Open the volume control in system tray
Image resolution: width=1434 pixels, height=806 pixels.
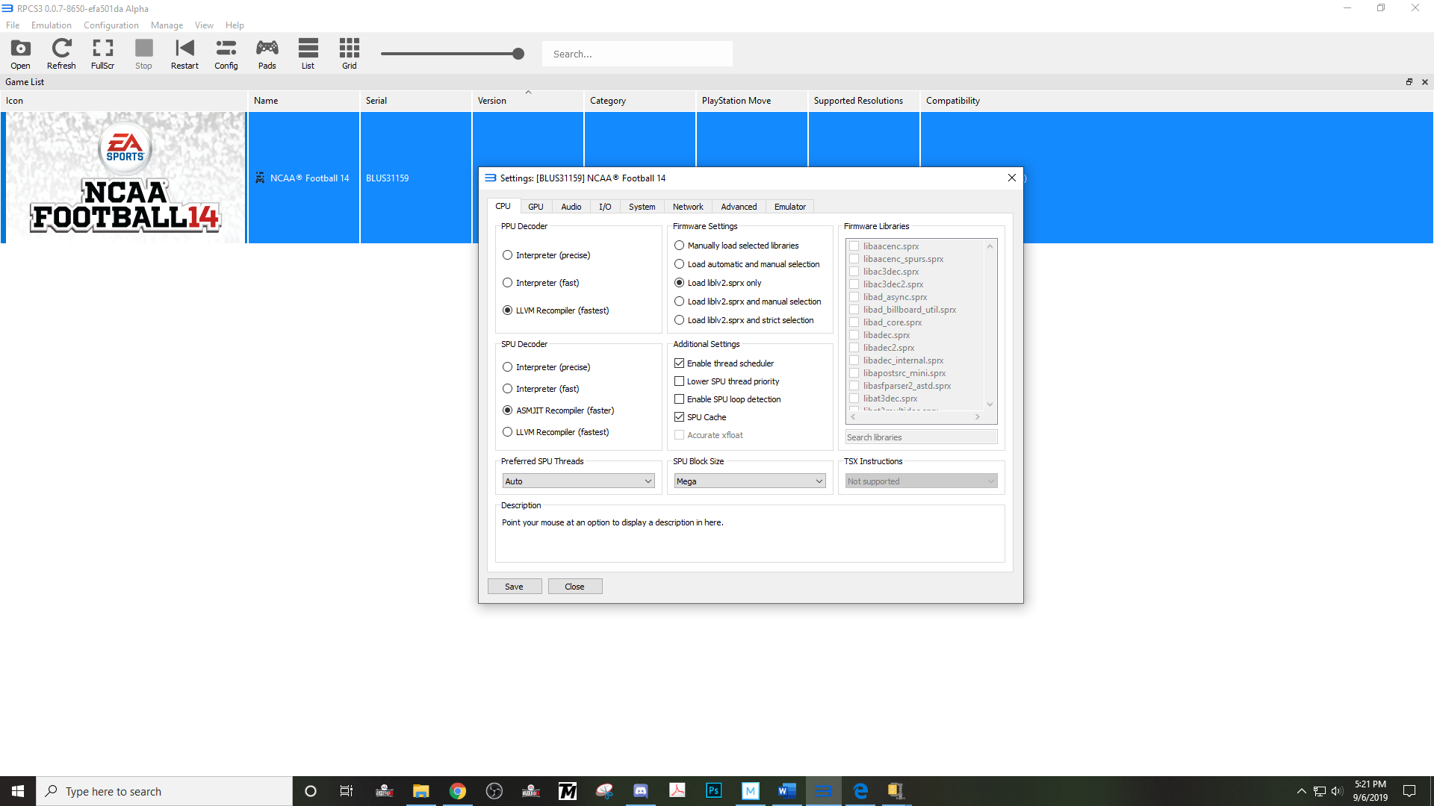[1337, 791]
